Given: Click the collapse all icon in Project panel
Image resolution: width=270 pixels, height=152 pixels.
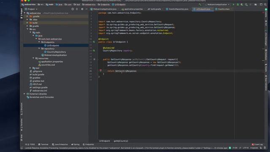Looking at the screenshot, I should (x=77, y=9).
